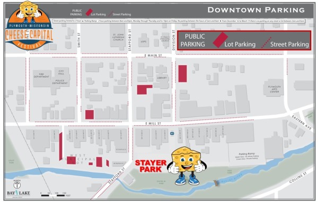Click the Fire Department building label
Viewport: 318px width, 202px height.
click(x=41, y=76)
